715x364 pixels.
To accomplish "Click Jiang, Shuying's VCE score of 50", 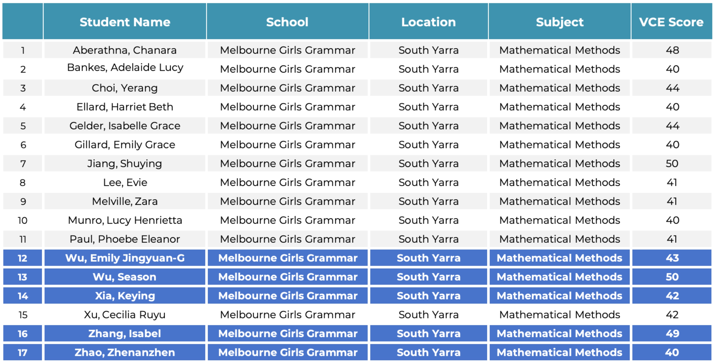I will click(x=672, y=163).
